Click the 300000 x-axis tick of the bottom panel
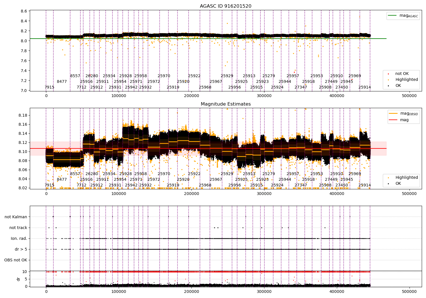426x298 pixels. tap(264, 291)
